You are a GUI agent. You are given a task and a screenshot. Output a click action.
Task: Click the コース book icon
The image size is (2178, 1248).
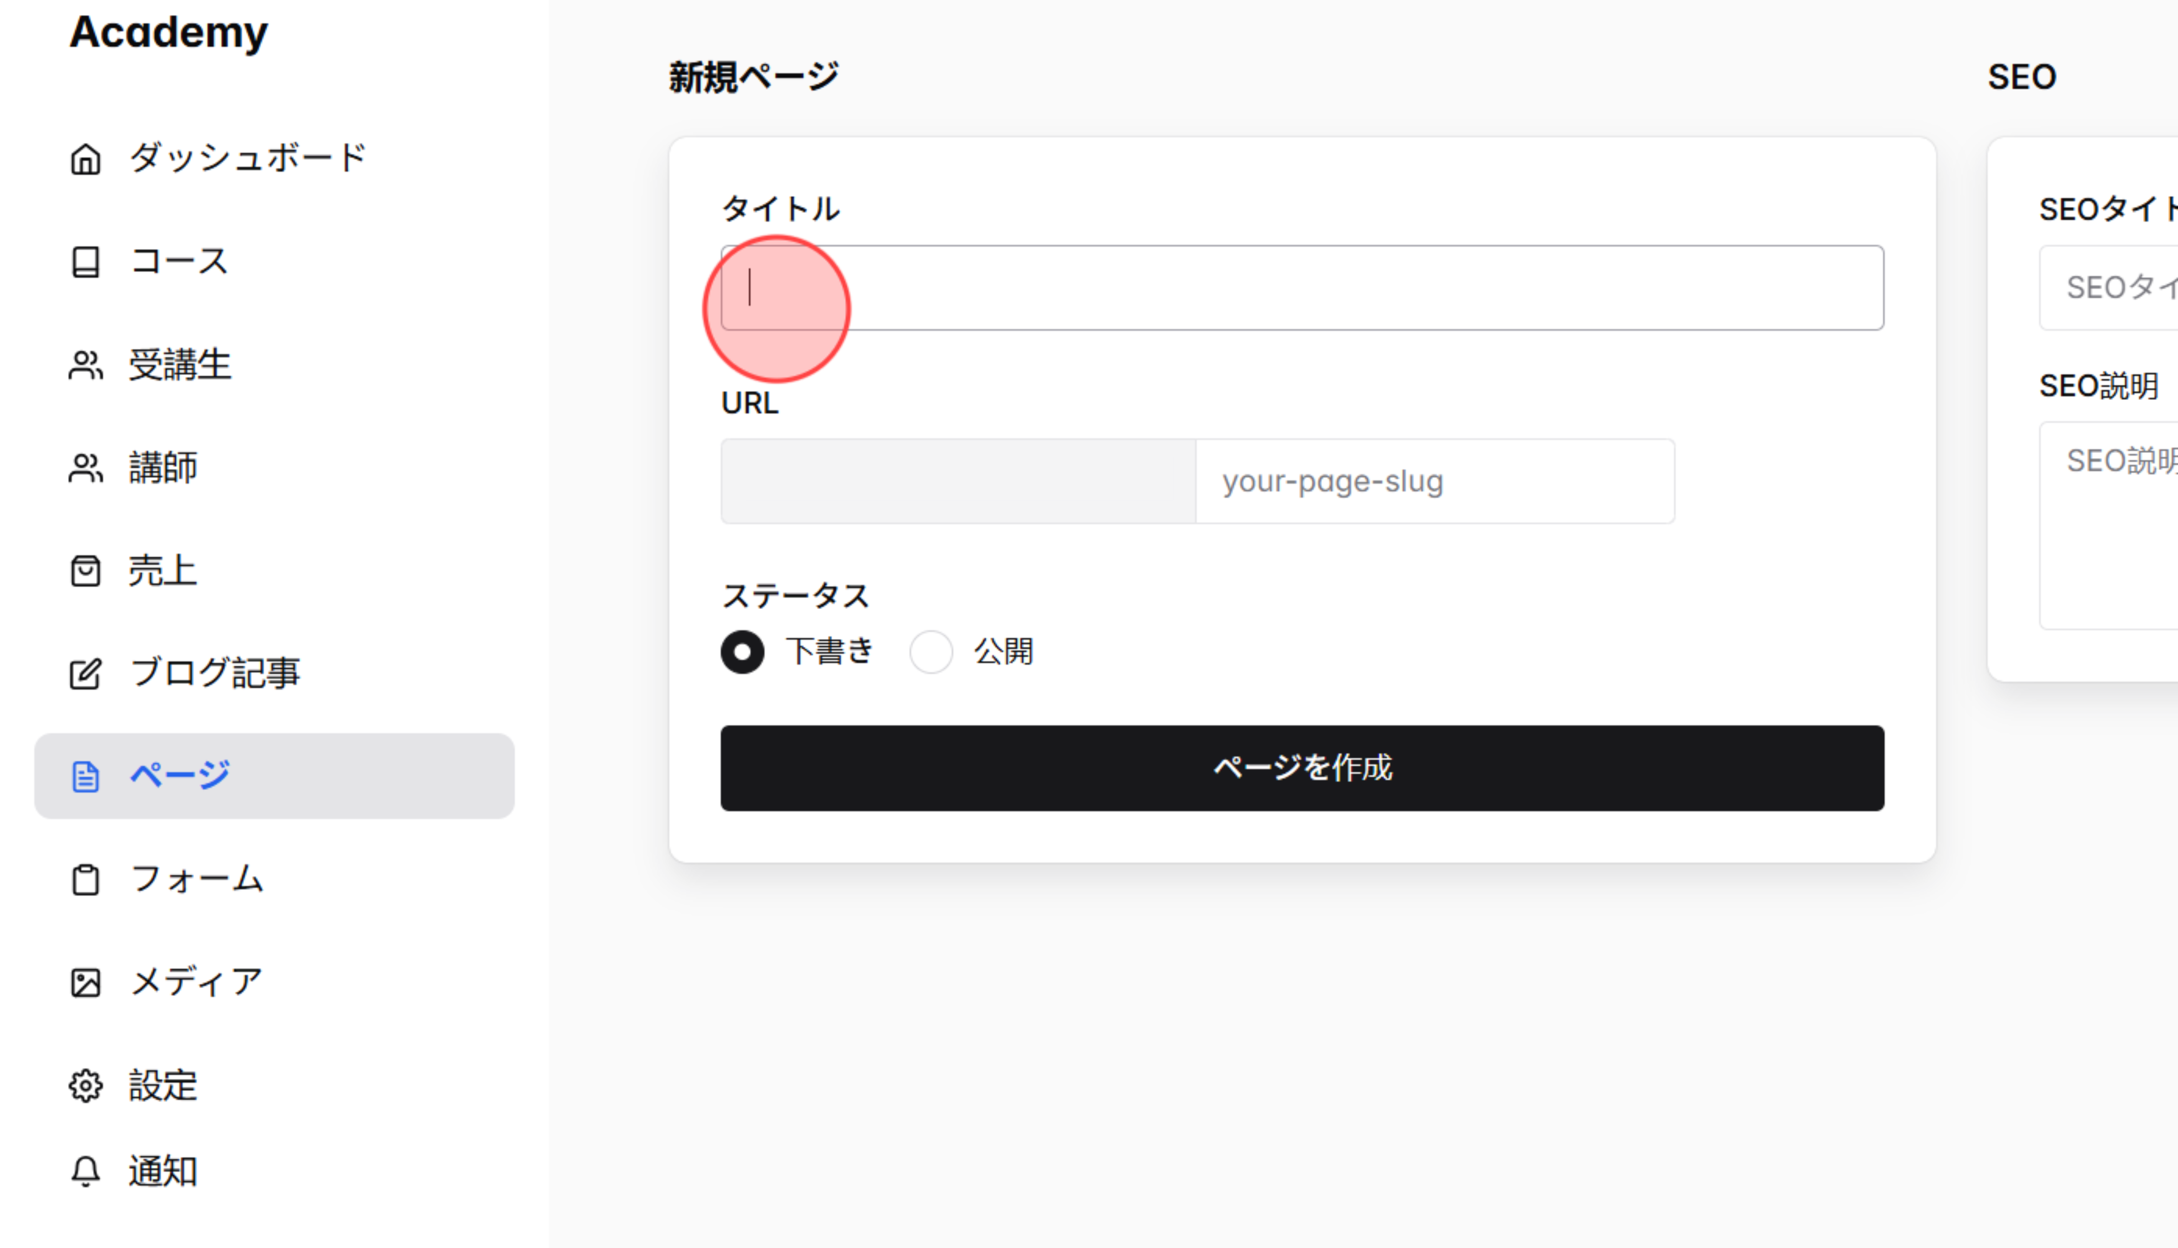tap(85, 262)
